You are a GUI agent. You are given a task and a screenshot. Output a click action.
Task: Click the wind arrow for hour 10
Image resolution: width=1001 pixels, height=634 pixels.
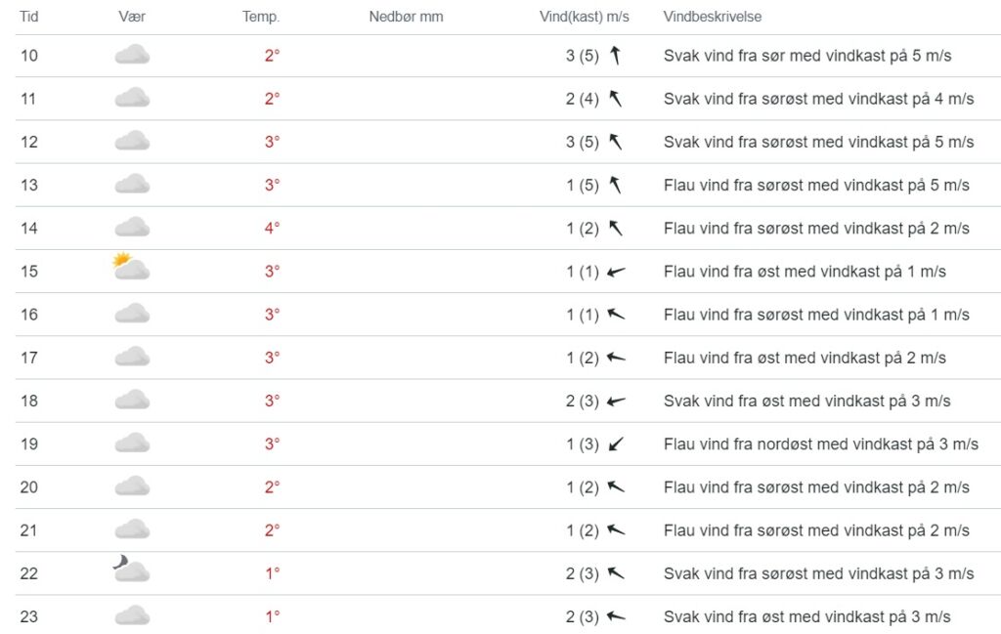pos(616,56)
